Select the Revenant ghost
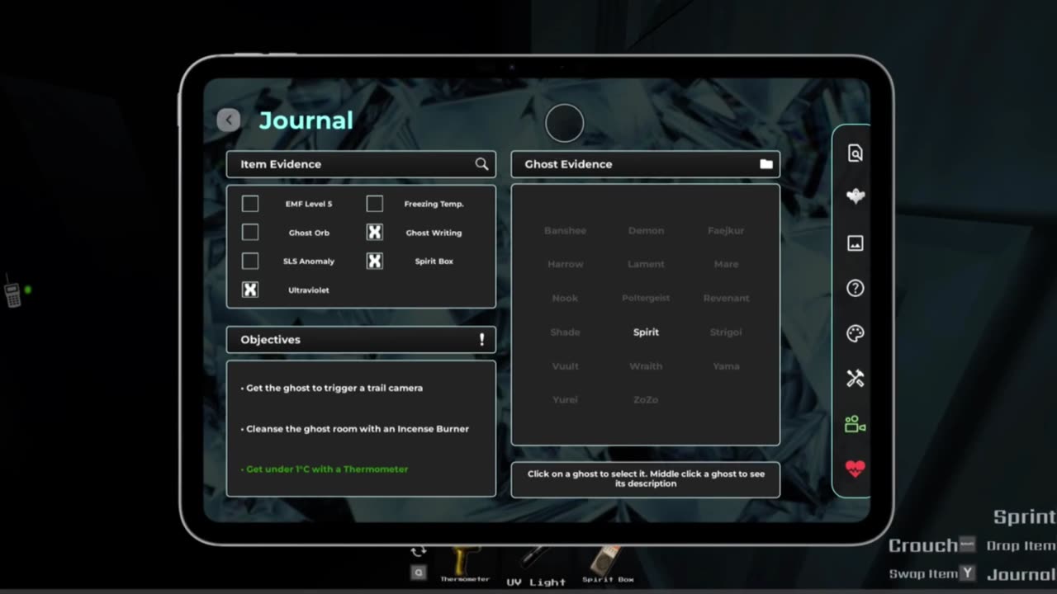1057x594 pixels. 726,298
